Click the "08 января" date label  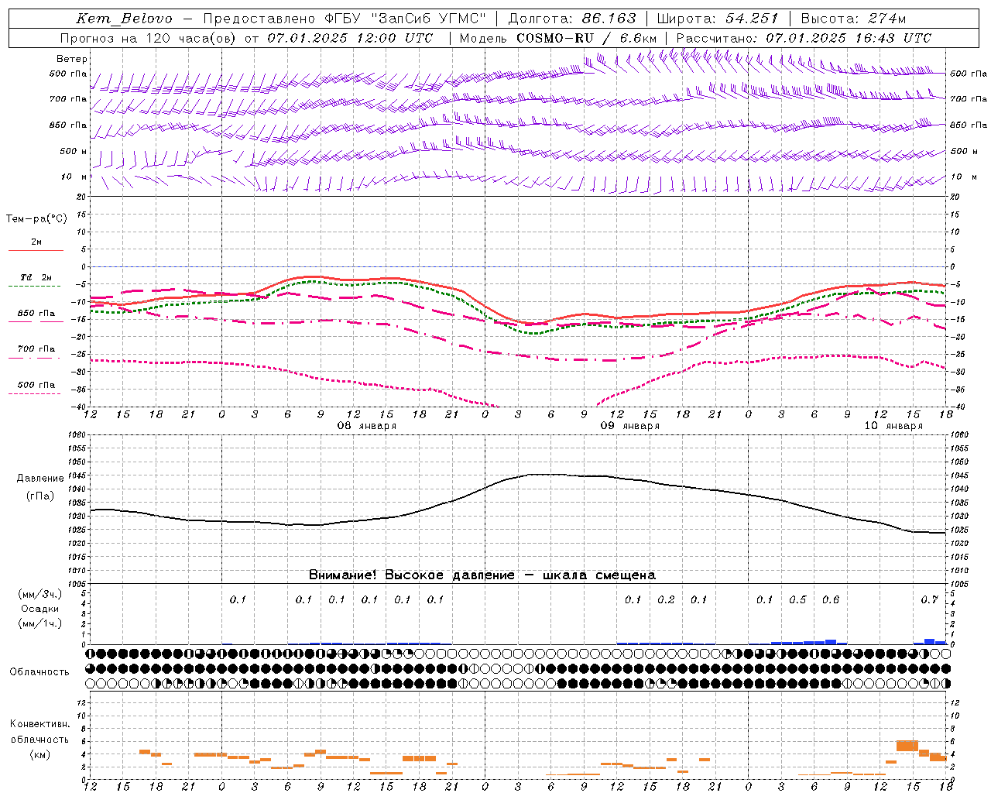[367, 426]
